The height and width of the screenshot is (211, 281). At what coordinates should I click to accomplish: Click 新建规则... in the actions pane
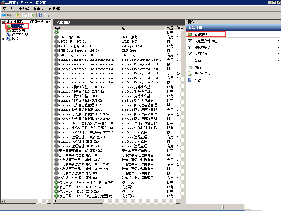pos(203,34)
